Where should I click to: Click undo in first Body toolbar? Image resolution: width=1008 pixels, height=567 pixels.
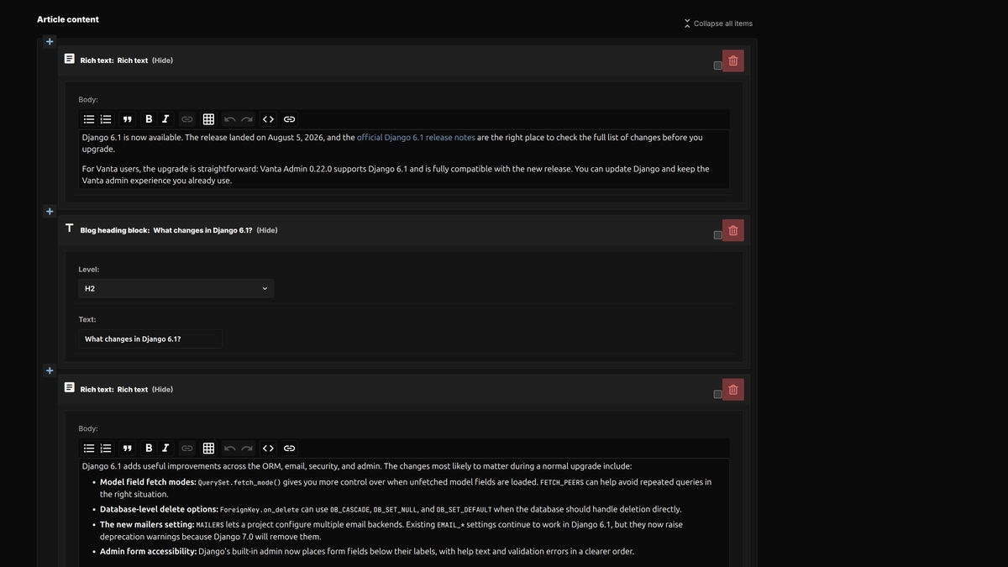(x=230, y=119)
